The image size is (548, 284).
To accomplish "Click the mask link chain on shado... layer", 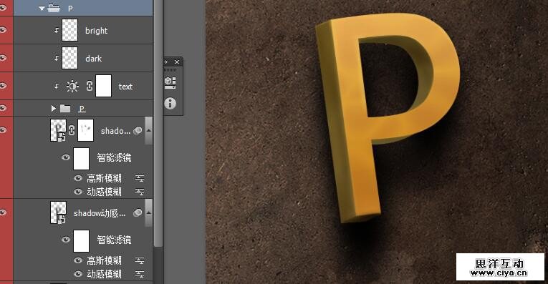I will click(x=72, y=130).
